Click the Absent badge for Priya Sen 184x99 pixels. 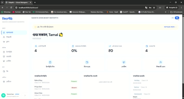(74, 88)
